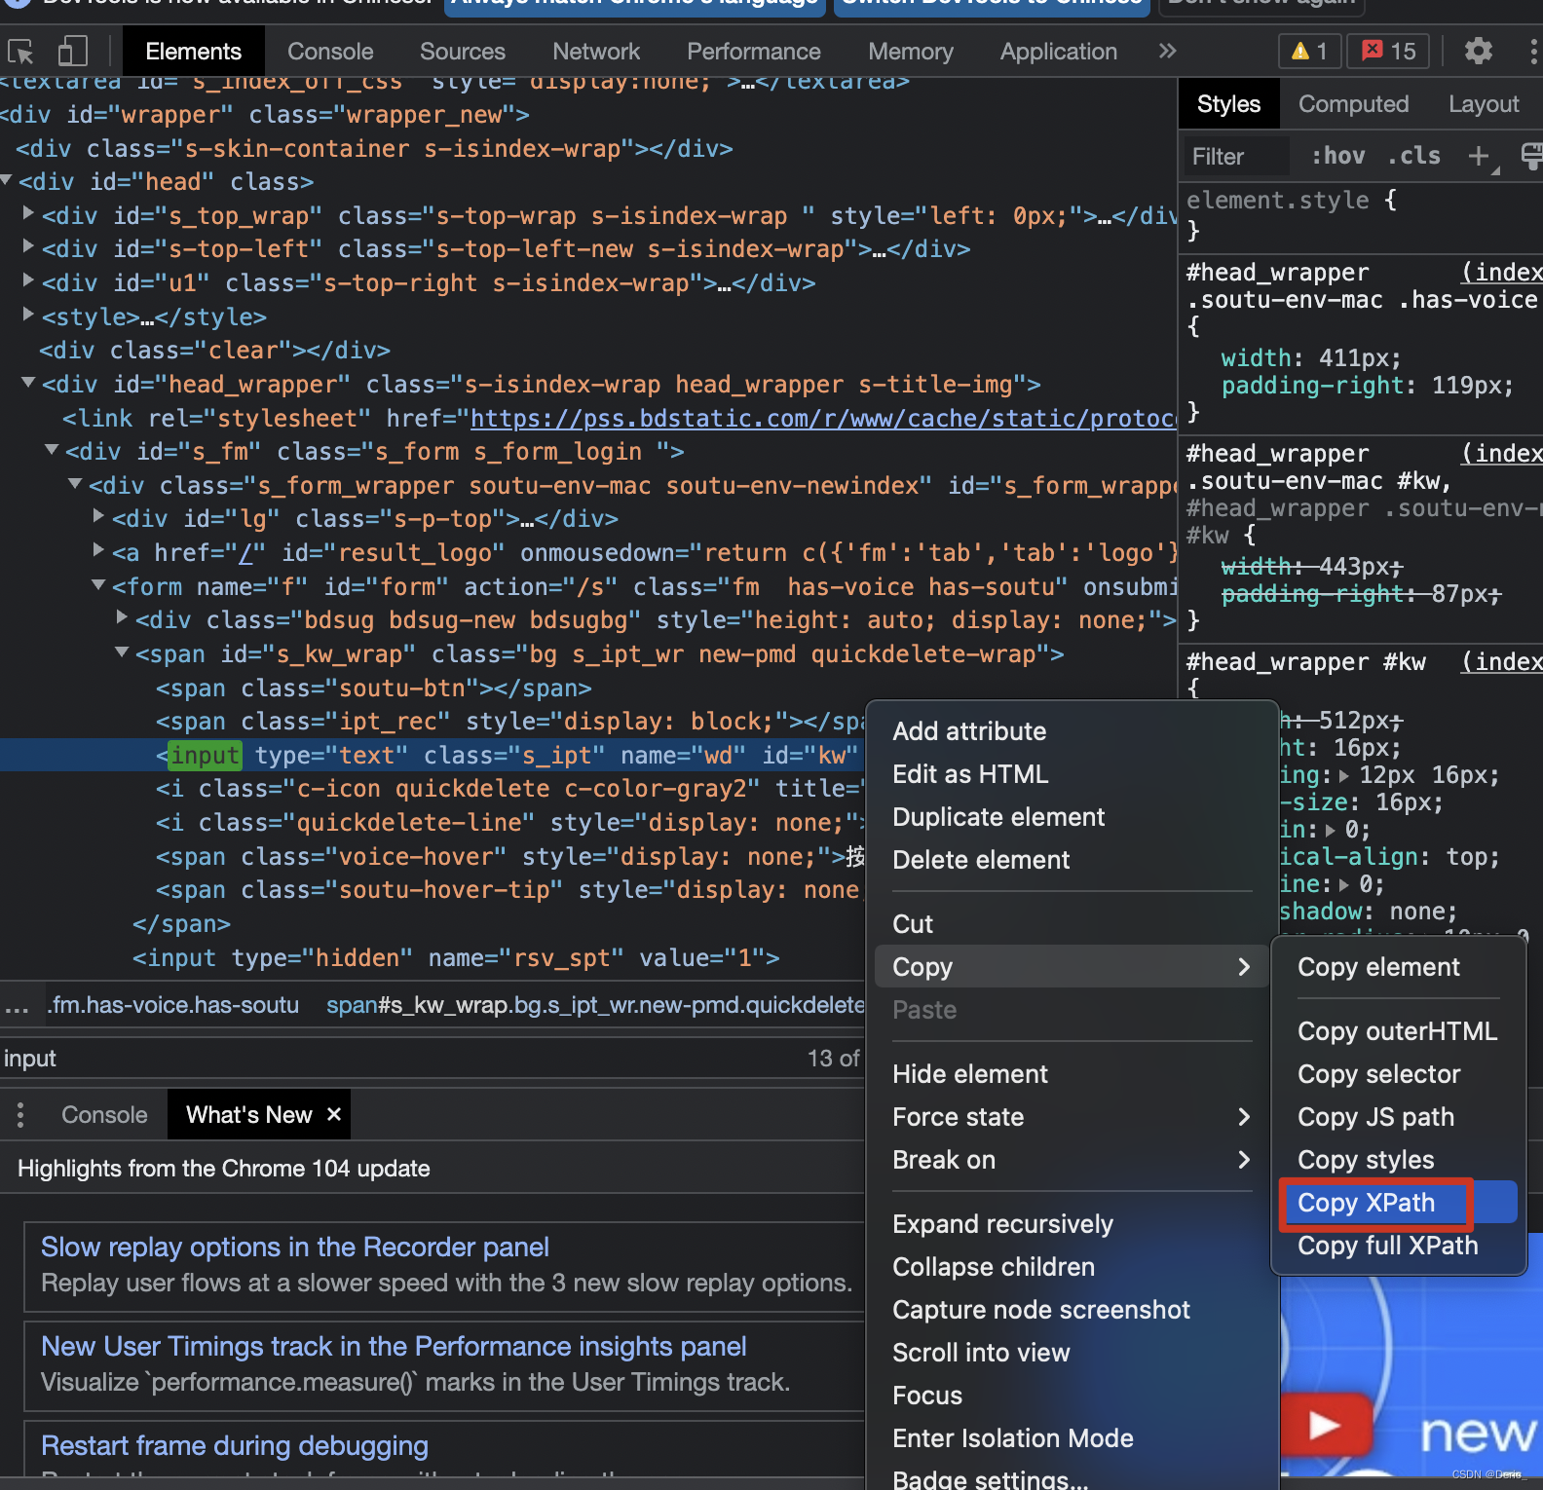This screenshot has height=1490, width=1543.
Task: Collapse the div id="s_fm" node
Action: (x=53, y=450)
